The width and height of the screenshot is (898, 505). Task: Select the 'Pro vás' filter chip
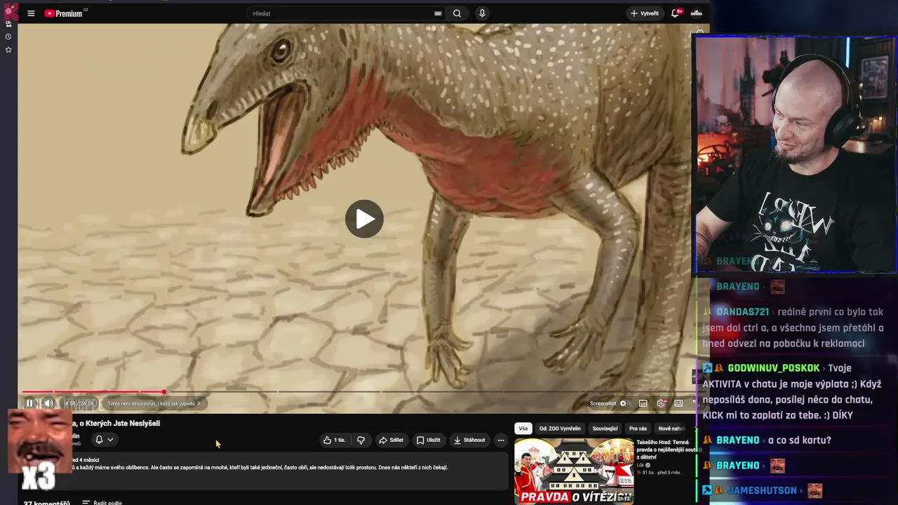tap(638, 429)
